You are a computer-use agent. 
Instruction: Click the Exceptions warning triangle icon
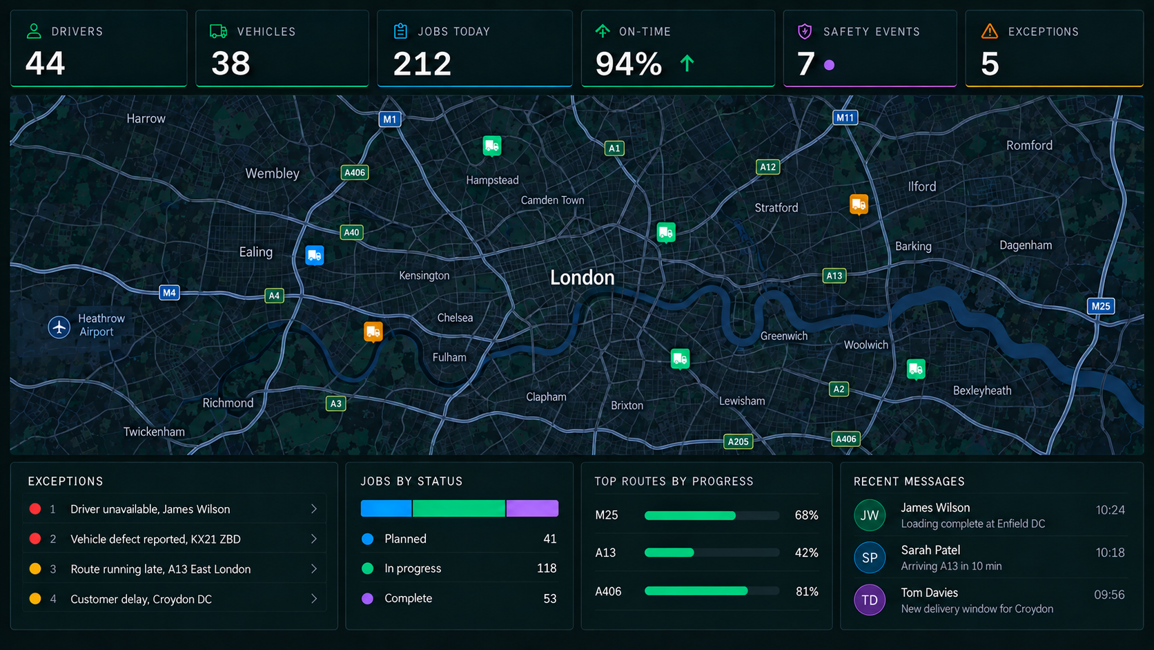(x=990, y=31)
